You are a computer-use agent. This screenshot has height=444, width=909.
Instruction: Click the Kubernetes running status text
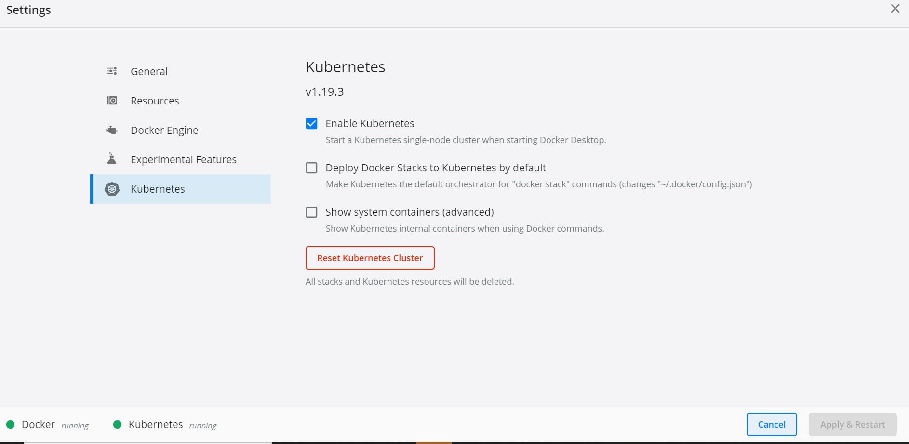[x=203, y=426]
